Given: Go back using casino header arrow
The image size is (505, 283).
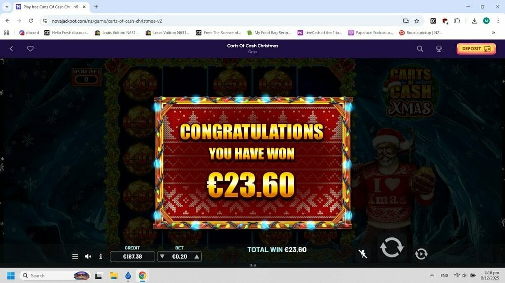Looking at the screenshot, I should 11,49.
